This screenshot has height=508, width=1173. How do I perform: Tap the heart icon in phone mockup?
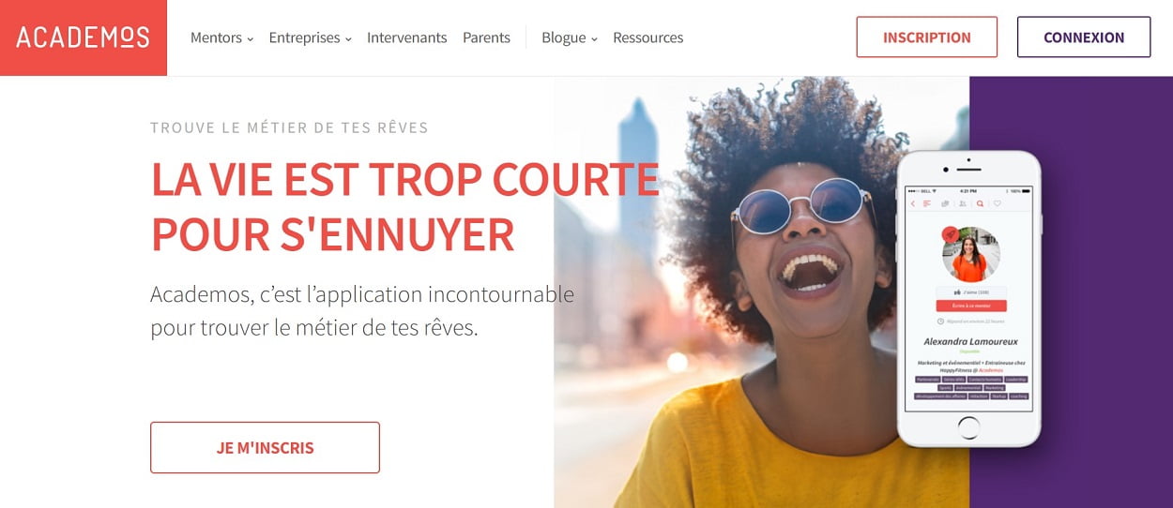[x=998, y=203]
